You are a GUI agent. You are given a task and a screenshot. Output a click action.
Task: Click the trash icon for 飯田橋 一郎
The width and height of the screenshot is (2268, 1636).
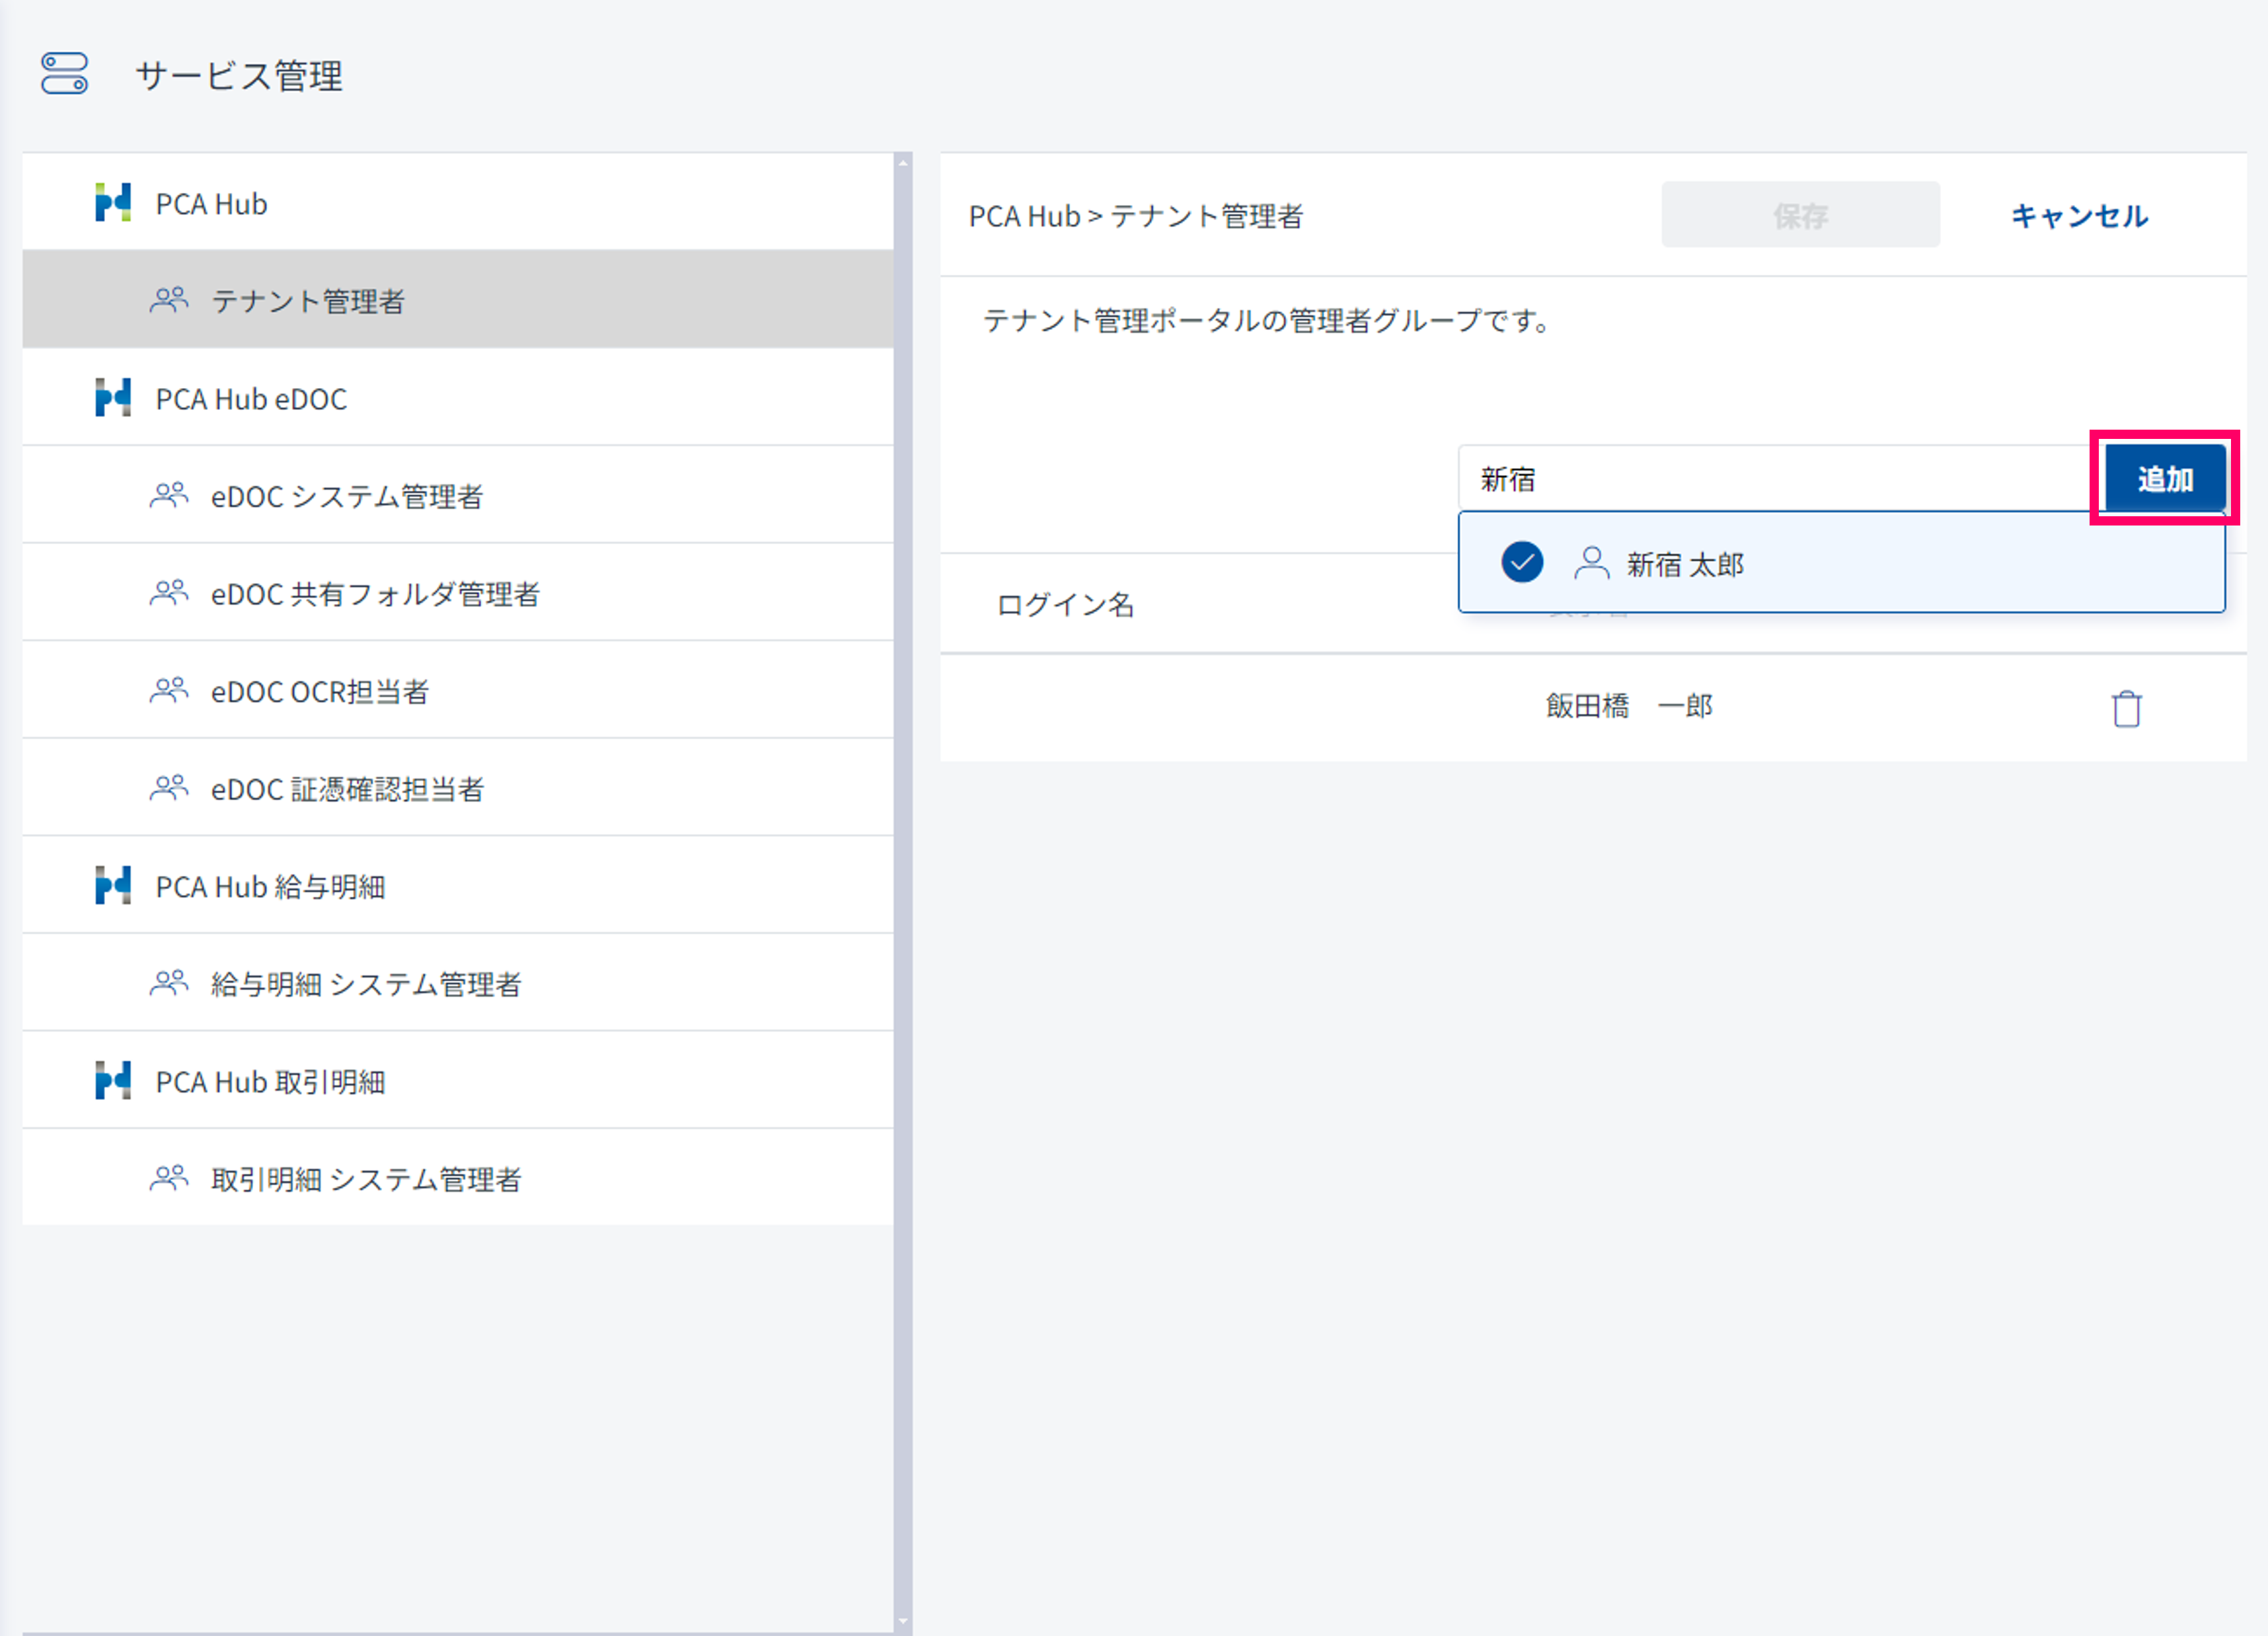(x=2126, y=708)
